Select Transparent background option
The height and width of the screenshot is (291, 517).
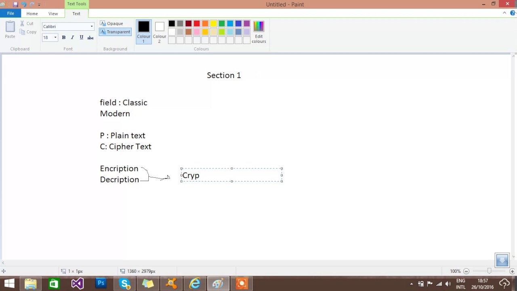[x=115, y=32]
